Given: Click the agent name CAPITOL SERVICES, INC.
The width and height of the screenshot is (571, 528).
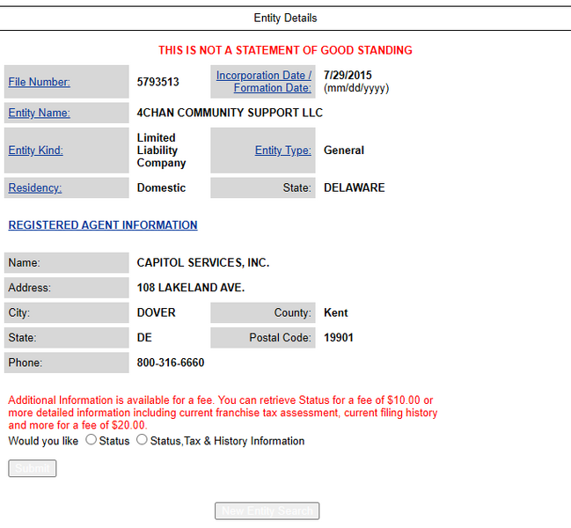Looking at the screenshot, I should pos(203,263).
